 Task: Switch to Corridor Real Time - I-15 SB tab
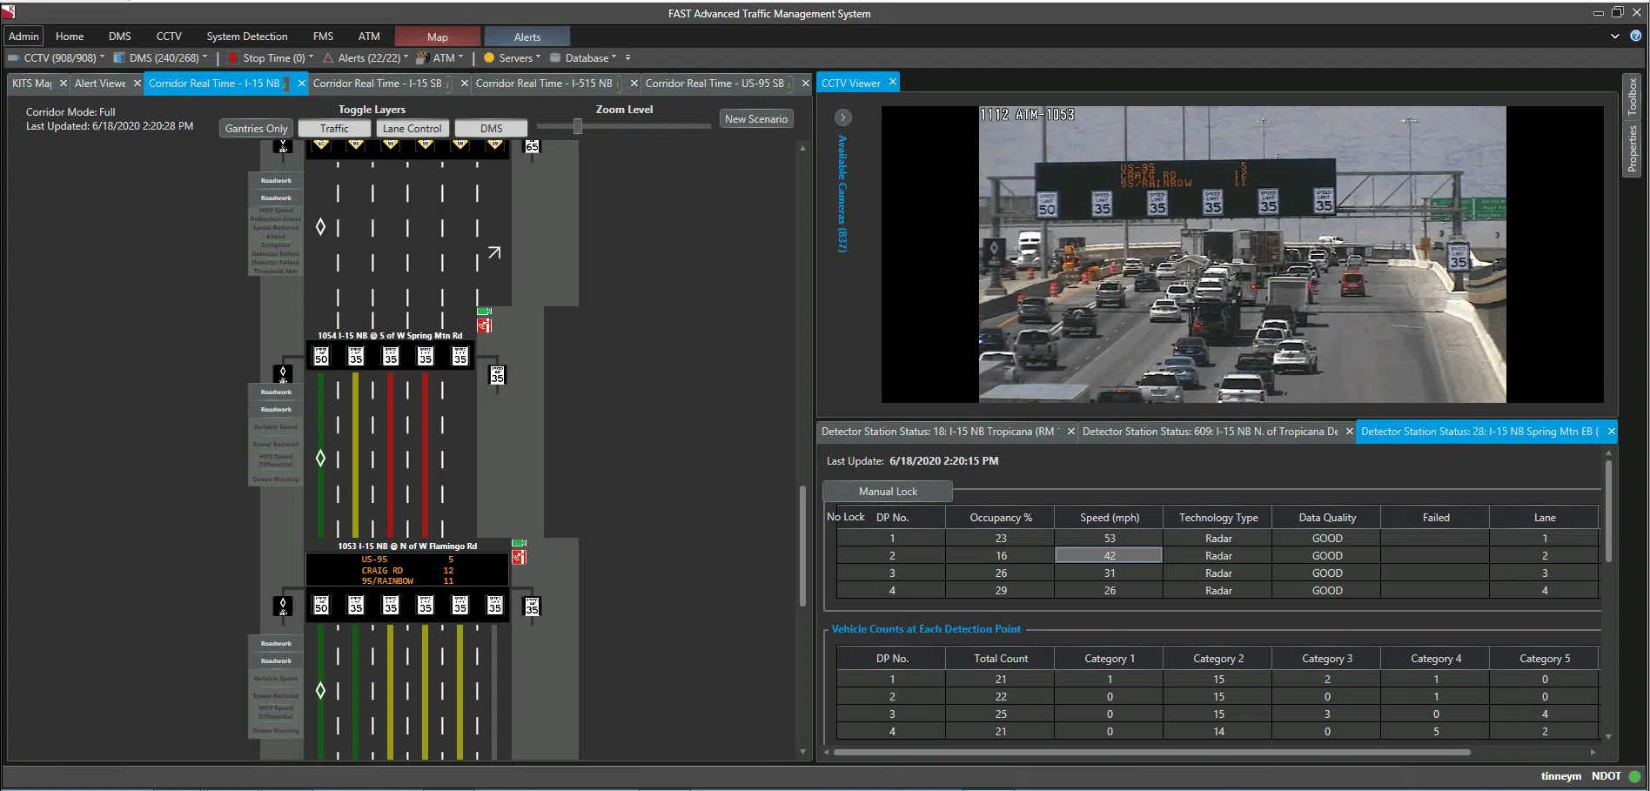tap(378, 84)
